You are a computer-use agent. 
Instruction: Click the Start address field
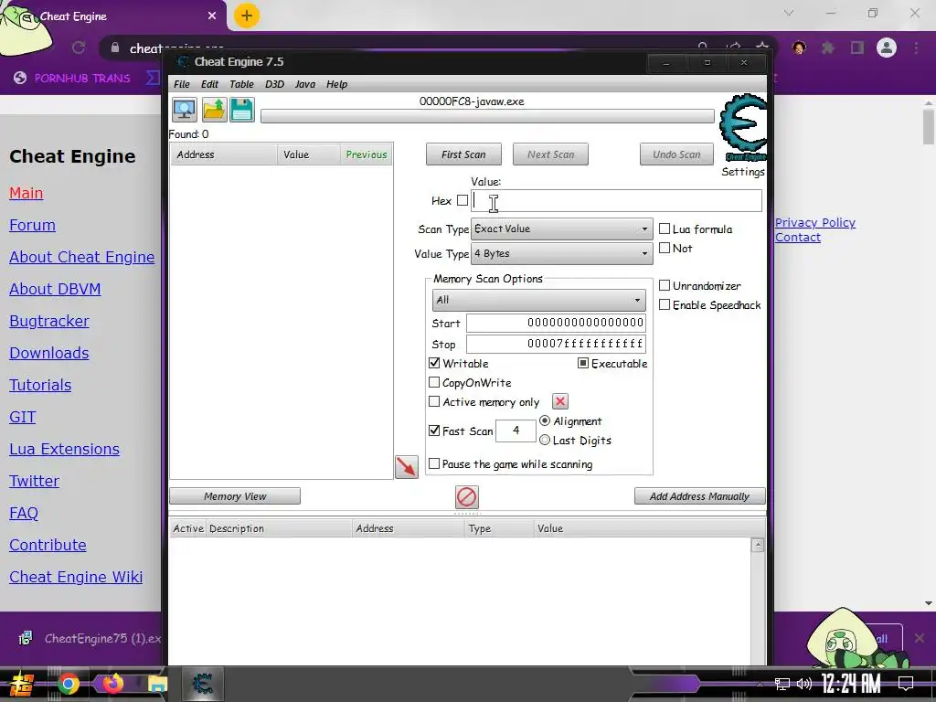click(556, 323)
